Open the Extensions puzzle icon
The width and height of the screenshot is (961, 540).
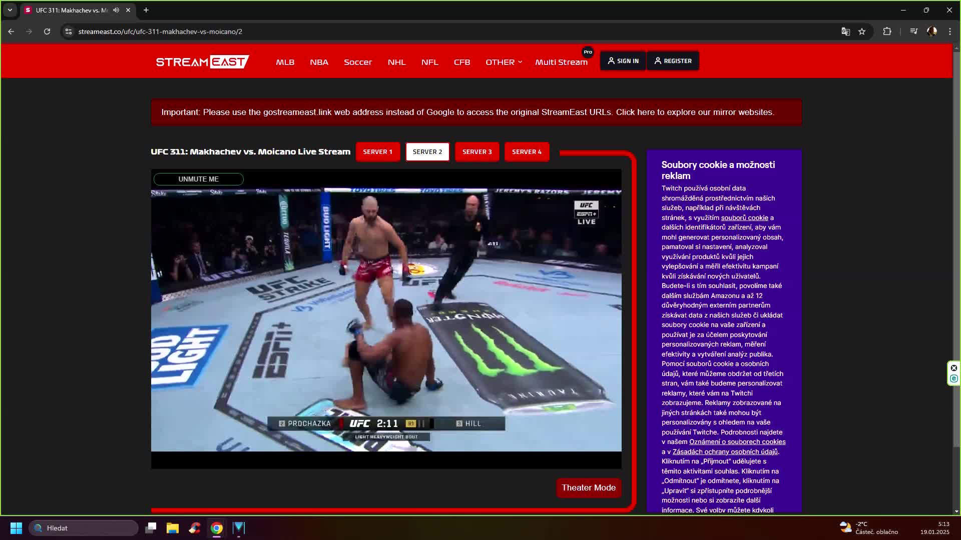(x=887, y=31)
